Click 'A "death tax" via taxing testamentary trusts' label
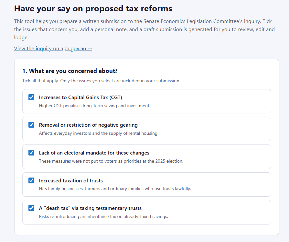The height and width of the screenshot is (242, 289). (x=90, y=208)
